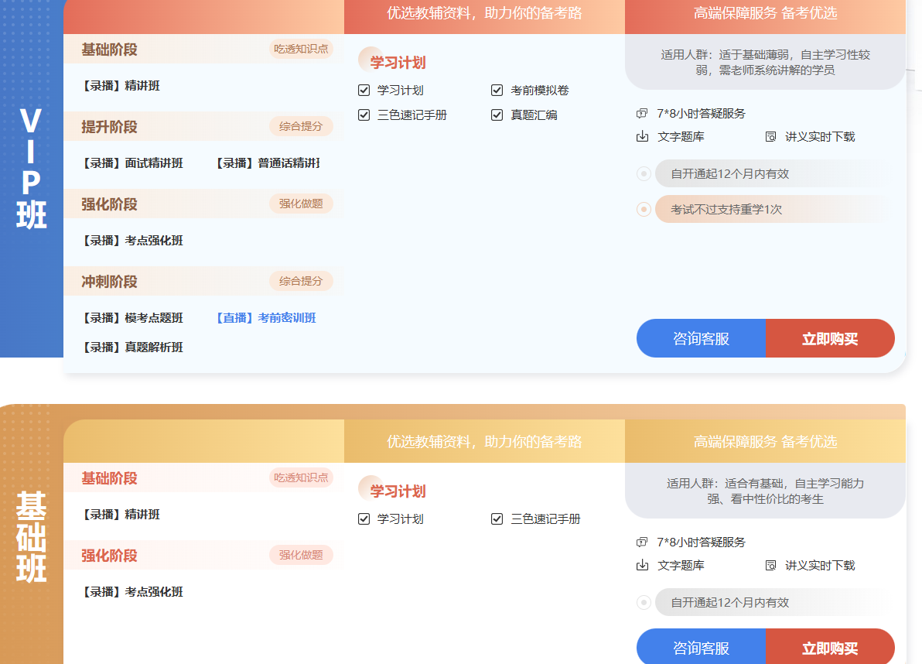The width and height of the screenshot is (922, 664).
Task: Click the 7*8小时答疑服务 icon in 基础班
Action: click(642, 542)
